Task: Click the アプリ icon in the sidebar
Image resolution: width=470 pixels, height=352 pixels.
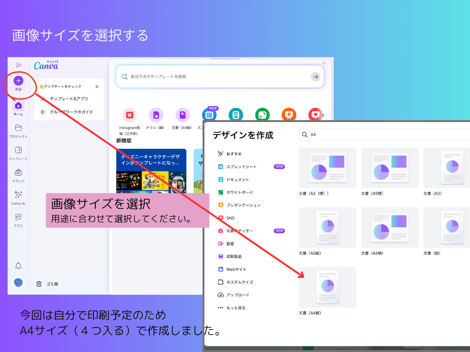Action: pos(18,217)
